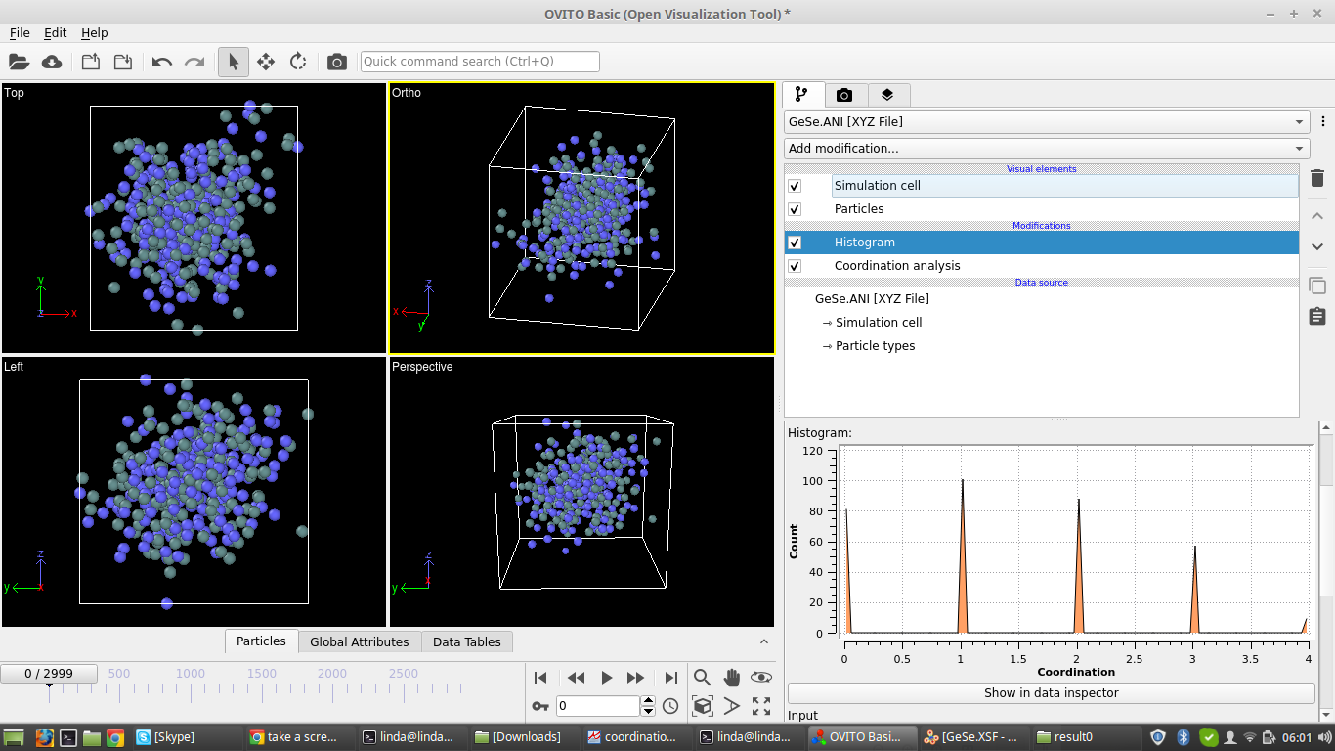Jump to end of animation

click(670, 677)
